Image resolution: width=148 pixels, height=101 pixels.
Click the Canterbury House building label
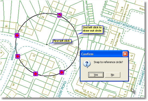pyautogui.click(x=125, y=13)
